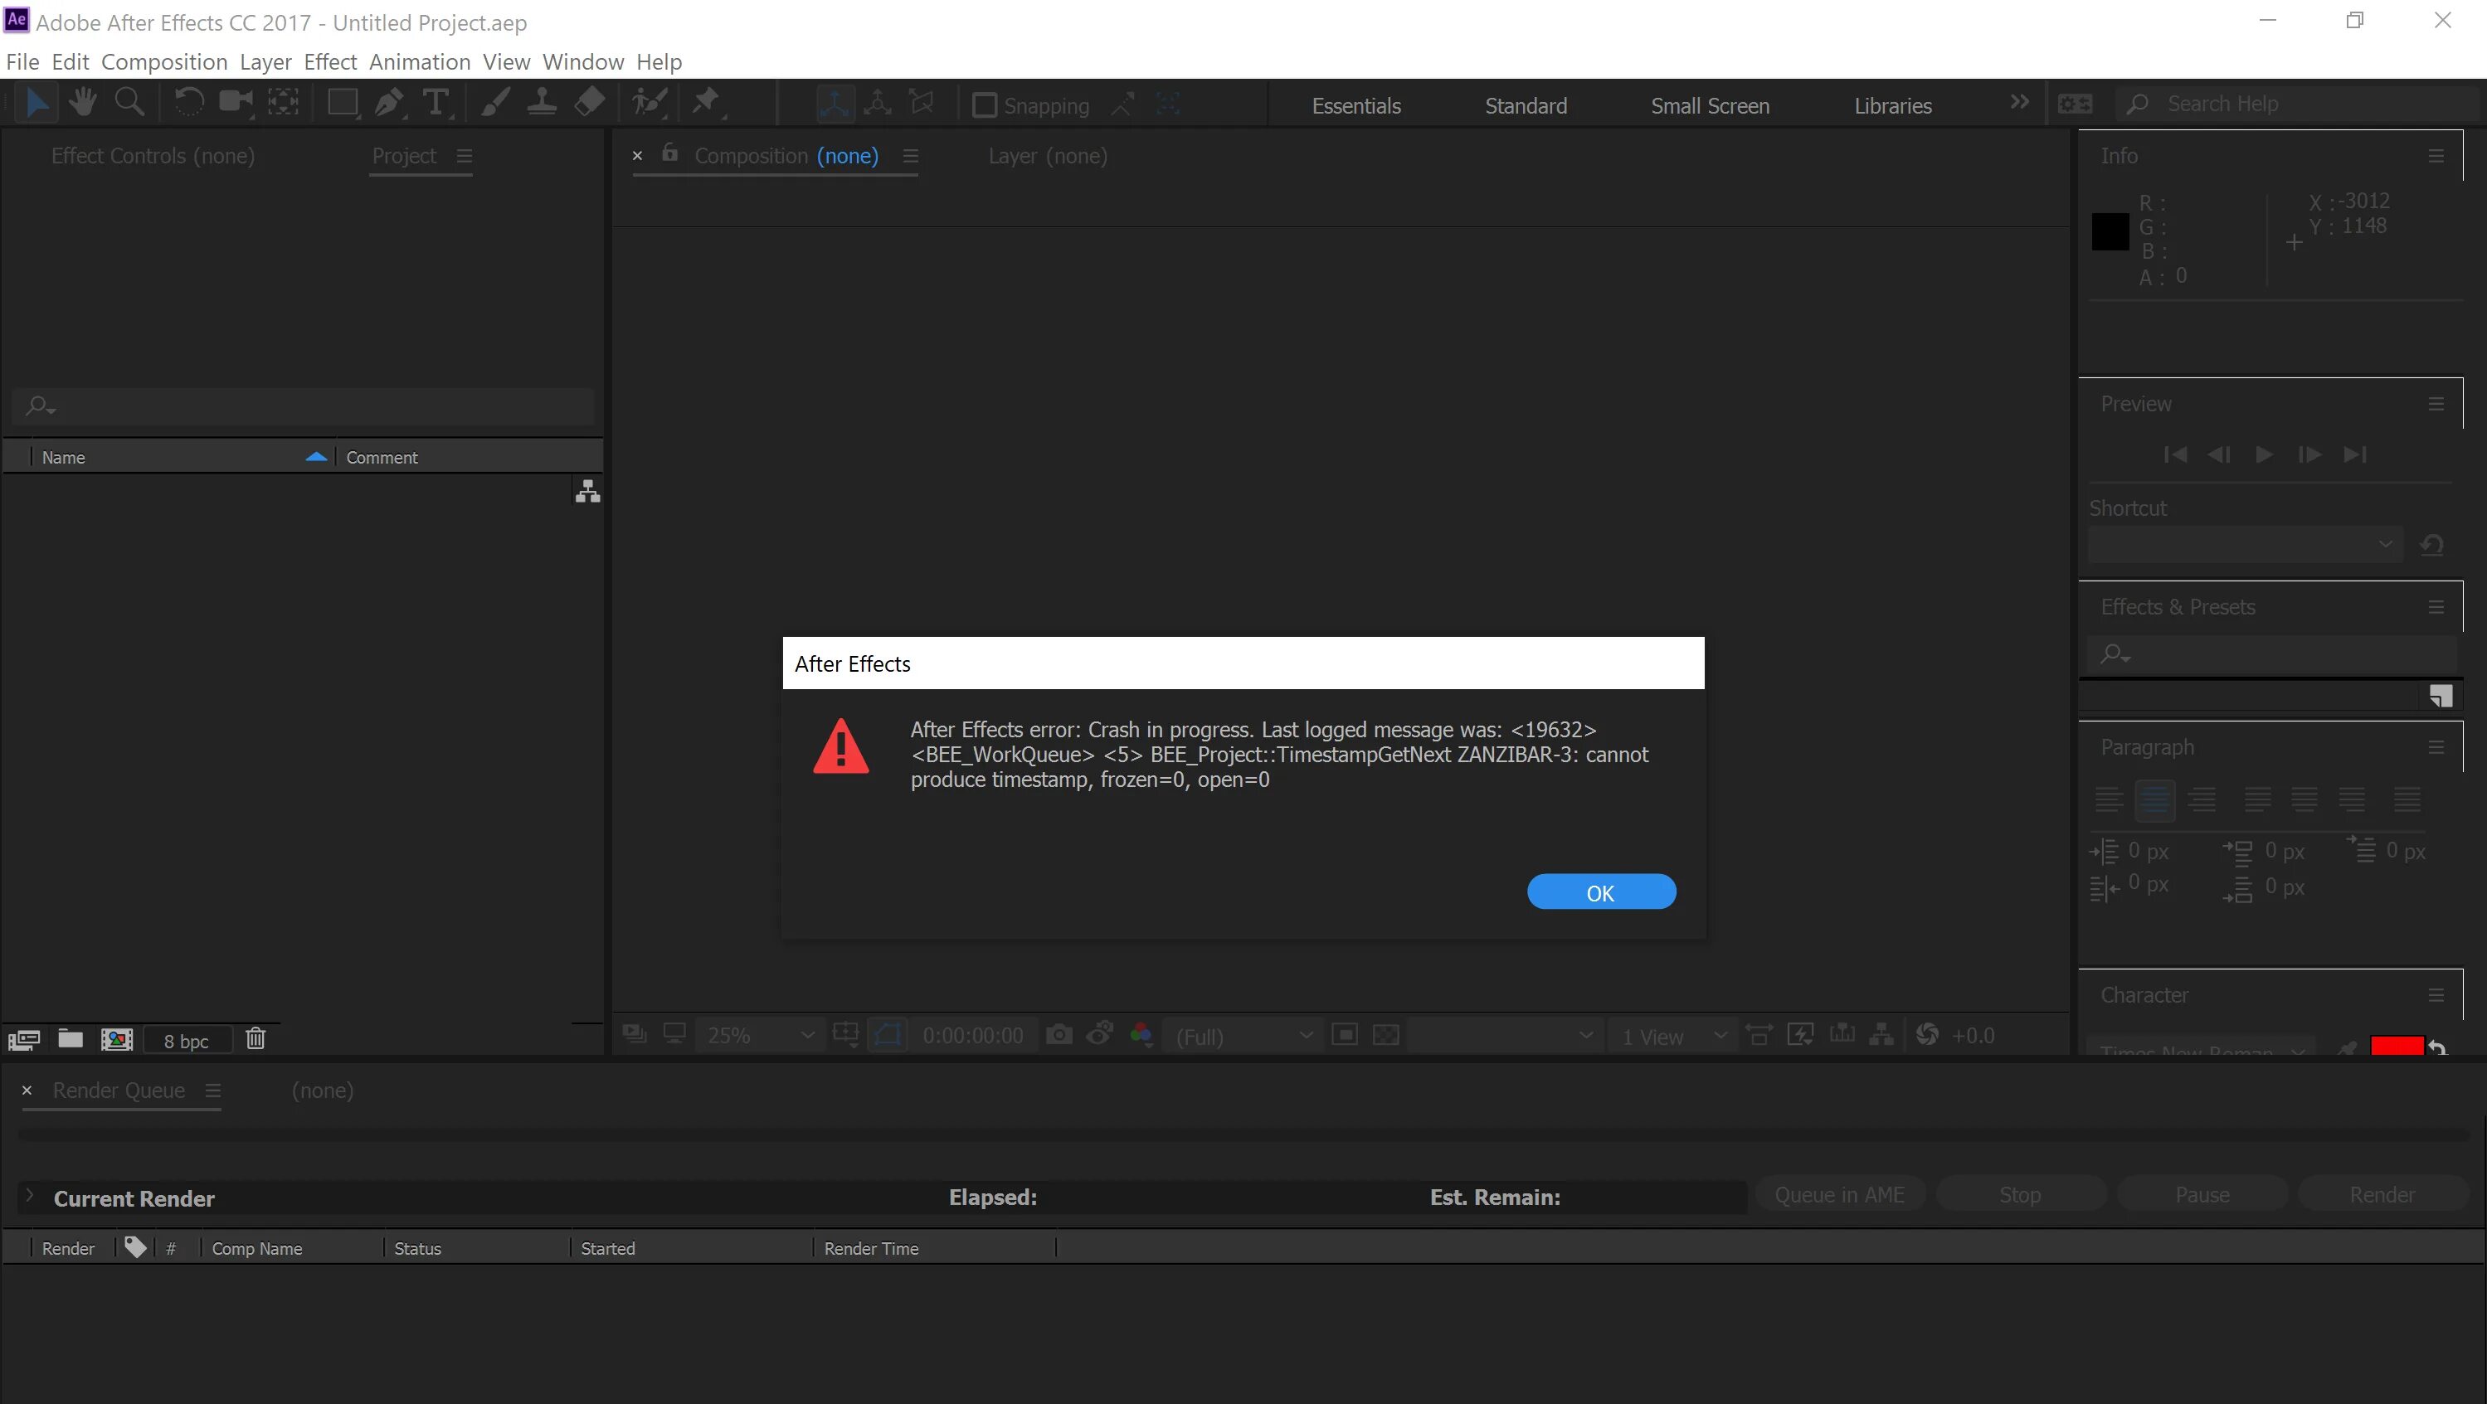This screenshot has width=2487, height=1404.
Task: Toggle the composition viewer lock icon
Action: click(670, 153)
